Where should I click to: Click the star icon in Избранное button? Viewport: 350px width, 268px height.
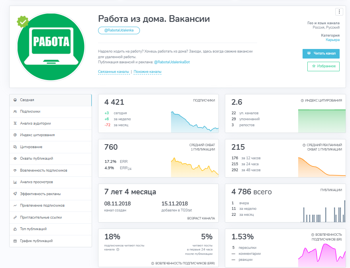pos(314,66)
